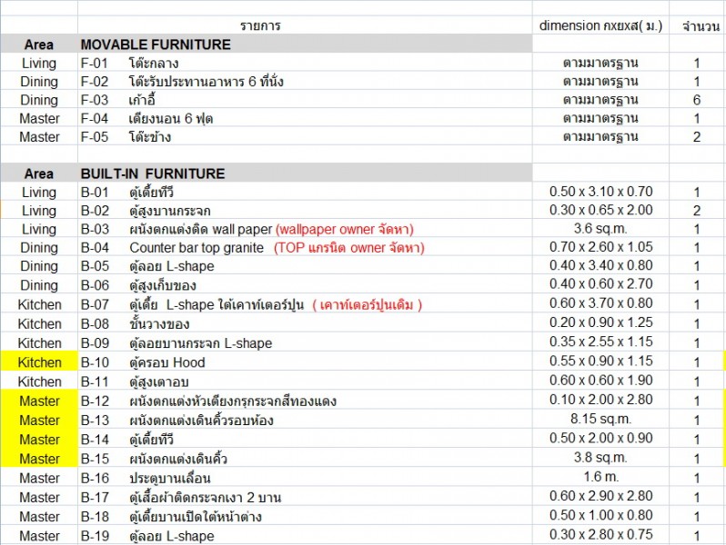Viewport: 726px width, 545px height.
Task: Select the Master area cell for B-17
Action: click(39, 497)
